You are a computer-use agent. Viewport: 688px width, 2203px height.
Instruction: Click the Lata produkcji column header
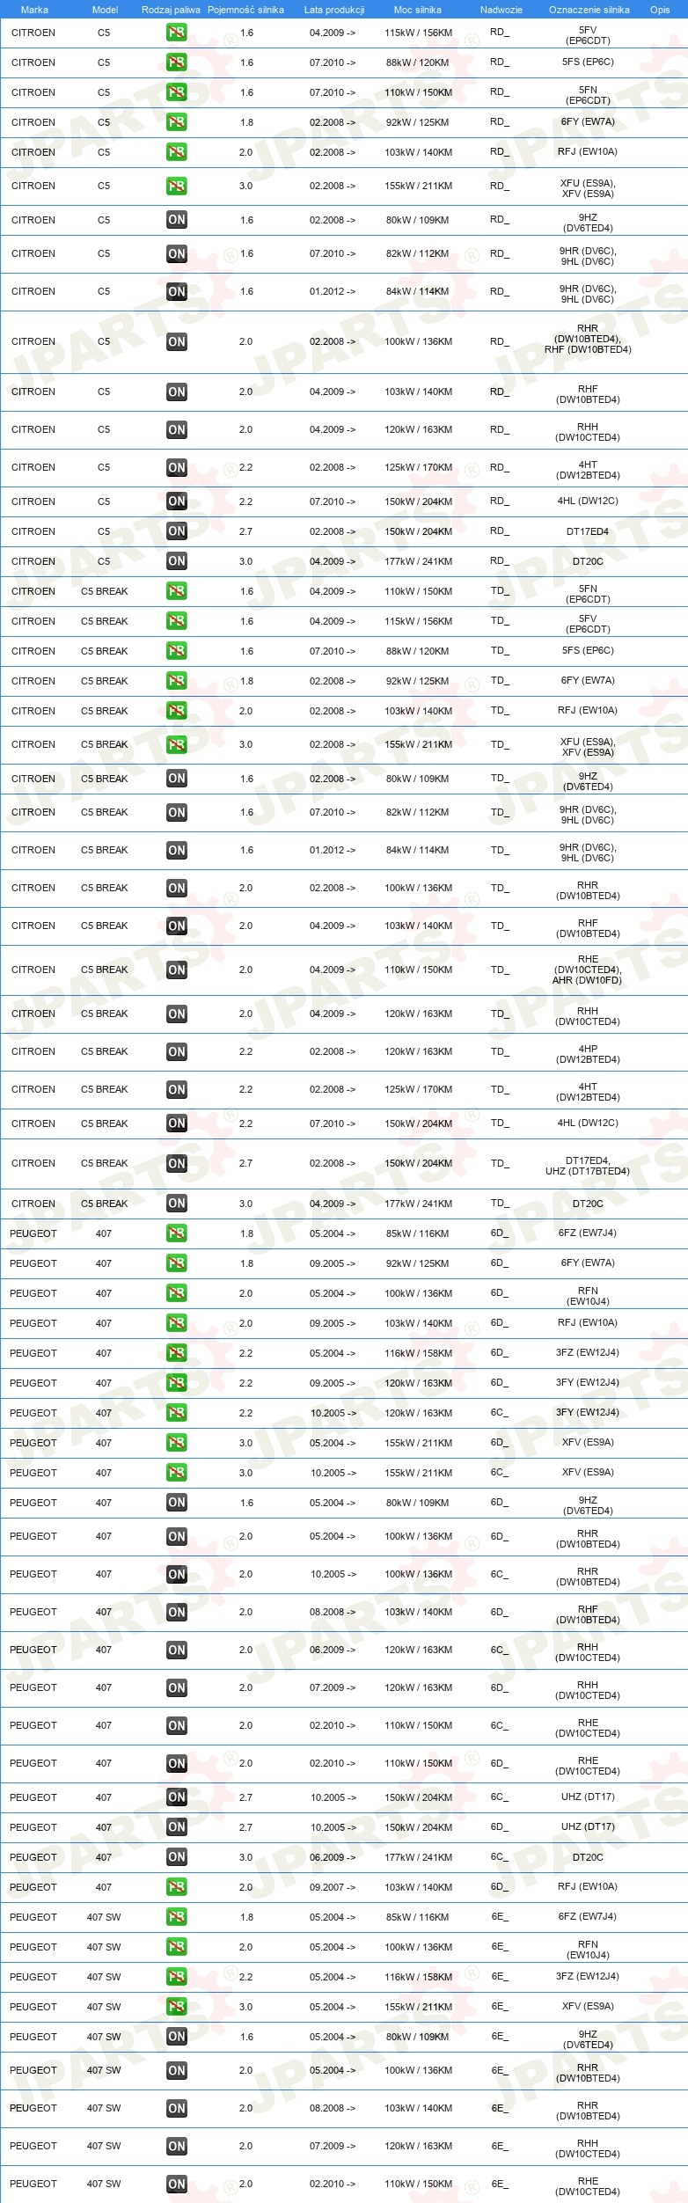[x=333, y=10]
